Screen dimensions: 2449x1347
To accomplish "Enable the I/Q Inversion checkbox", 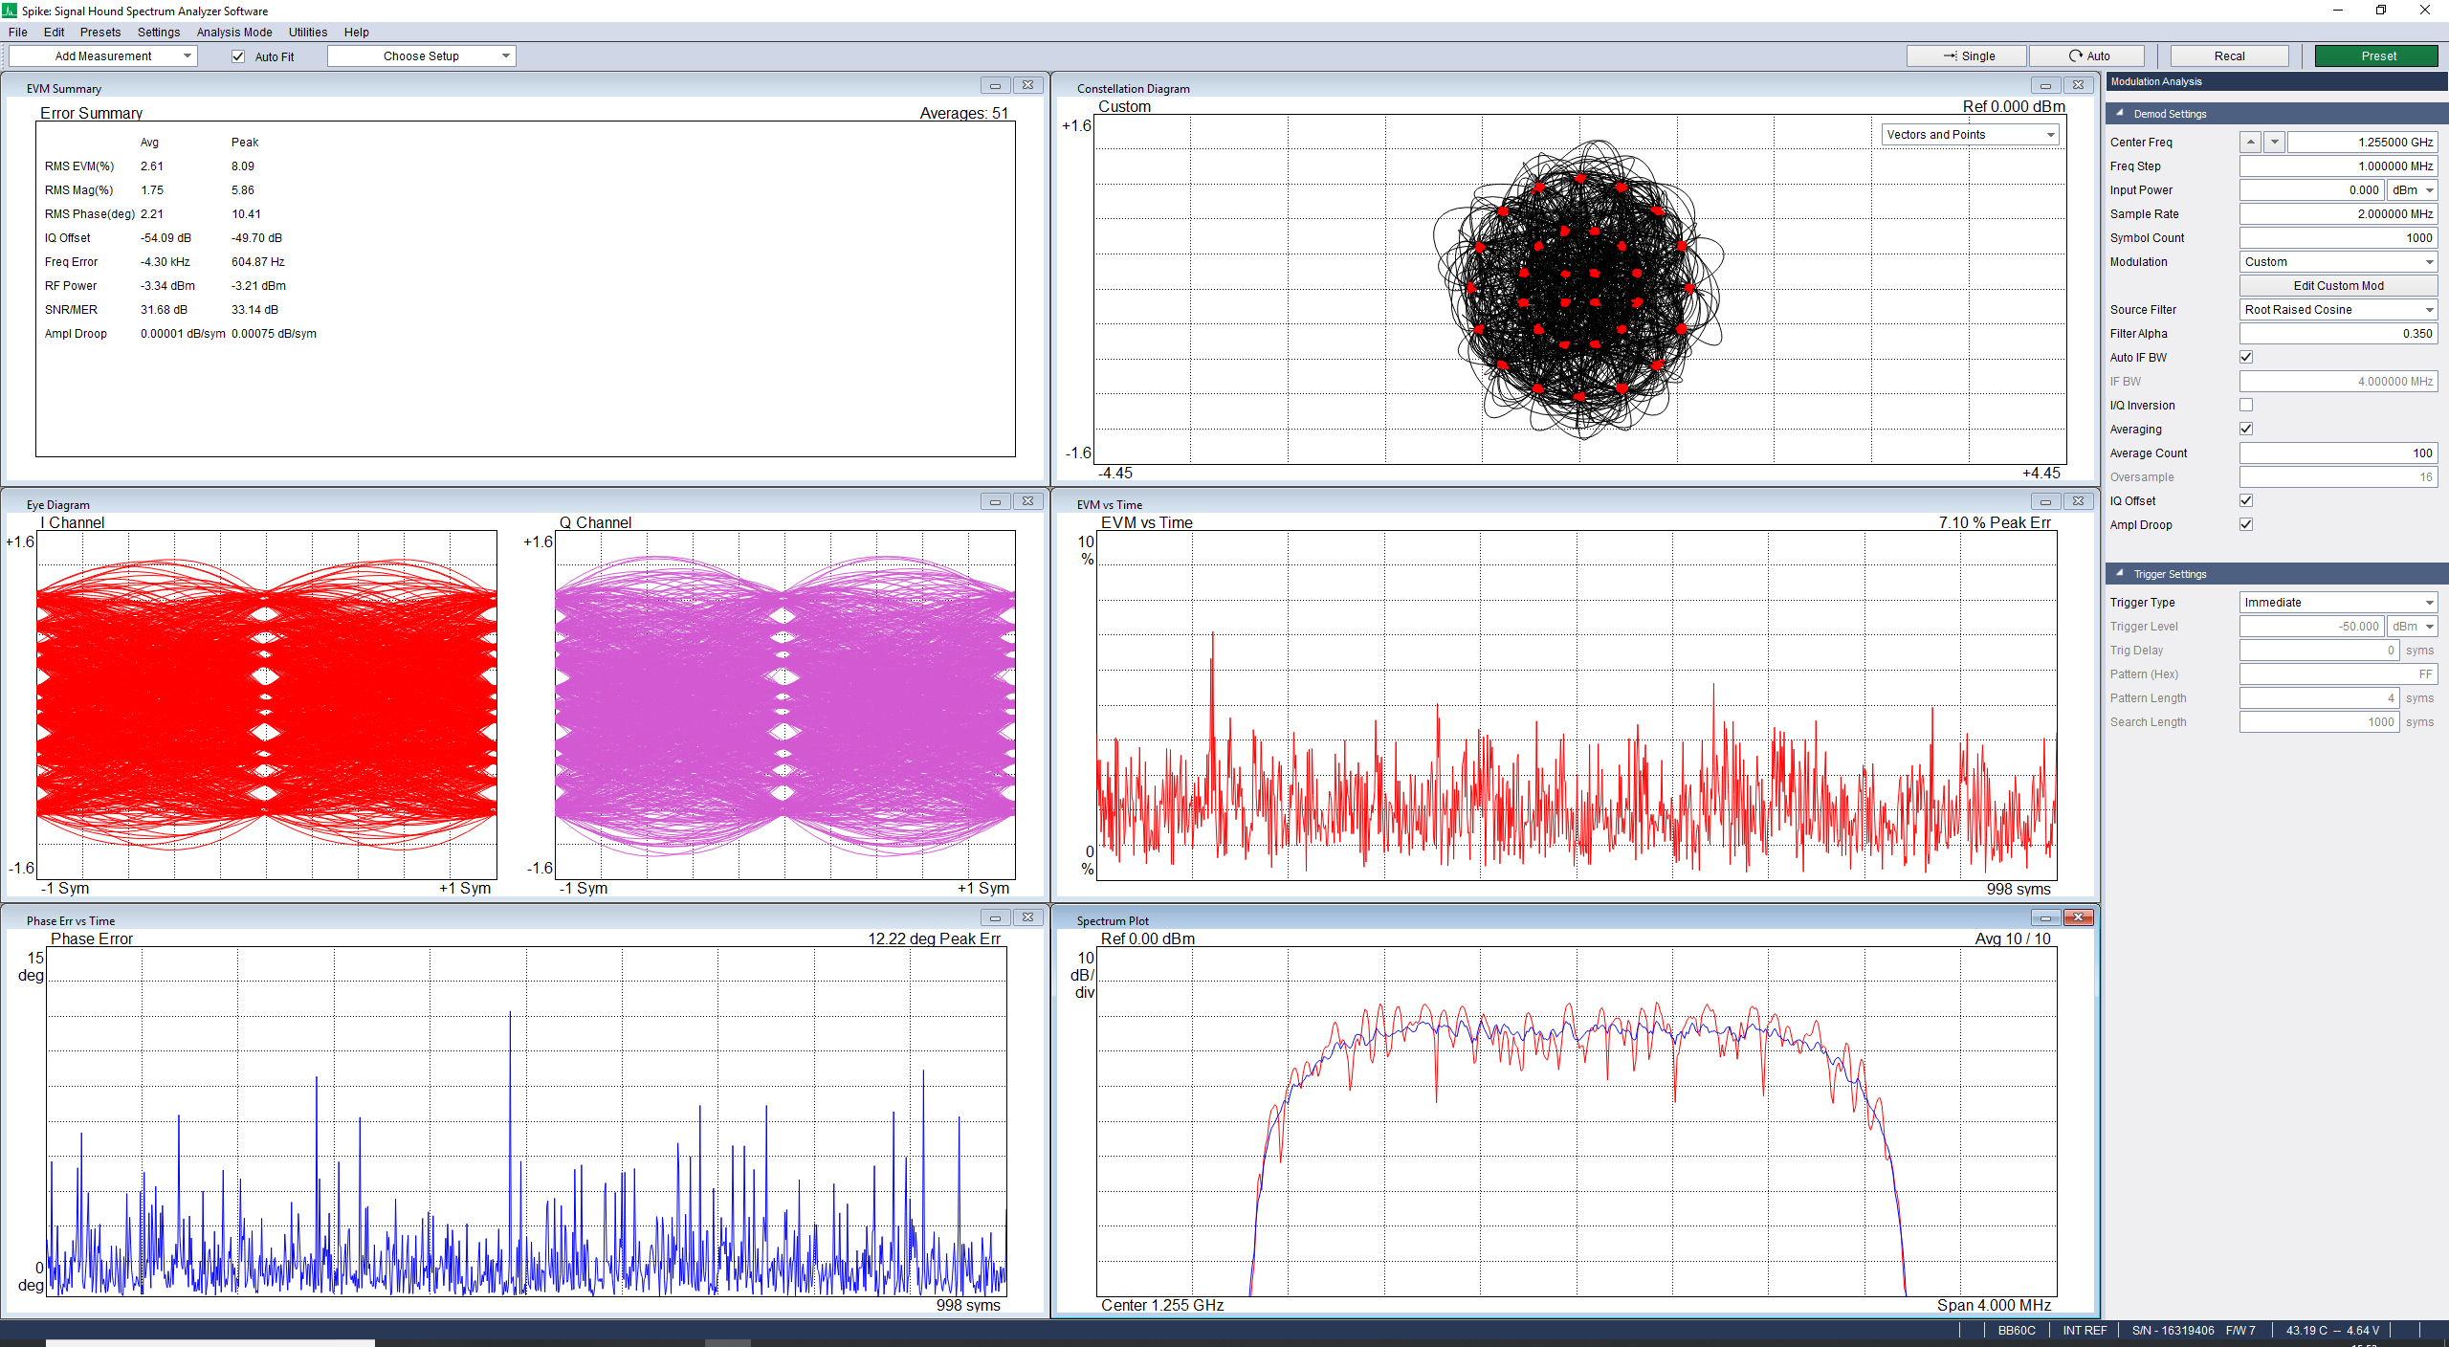I will click(x=2246, y=405).
